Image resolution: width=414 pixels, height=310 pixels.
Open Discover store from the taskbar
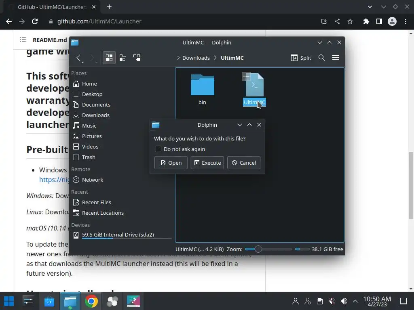(x=49, y=301)
